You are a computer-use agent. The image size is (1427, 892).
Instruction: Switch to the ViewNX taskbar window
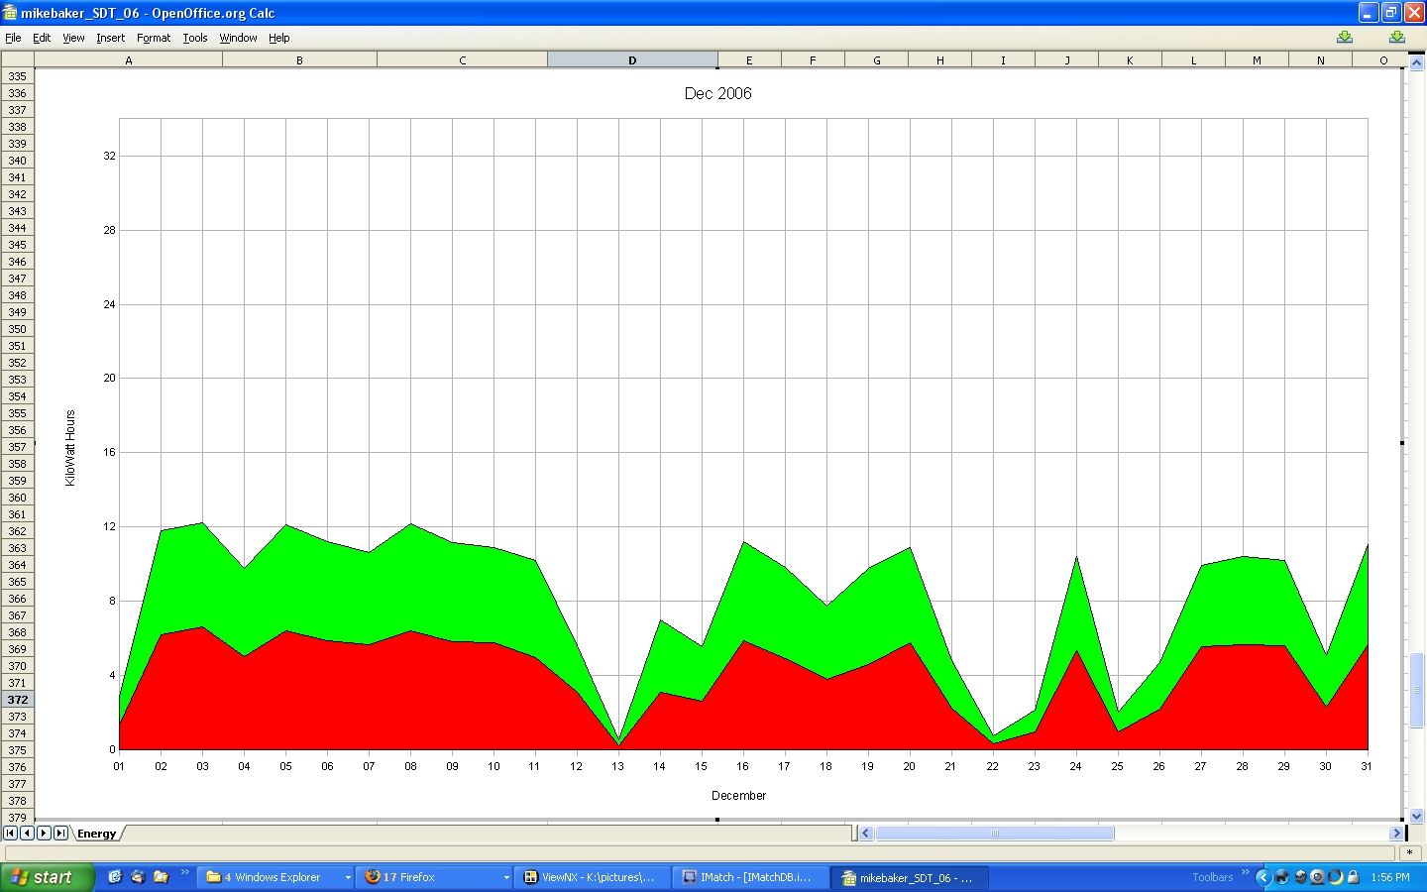592,877
